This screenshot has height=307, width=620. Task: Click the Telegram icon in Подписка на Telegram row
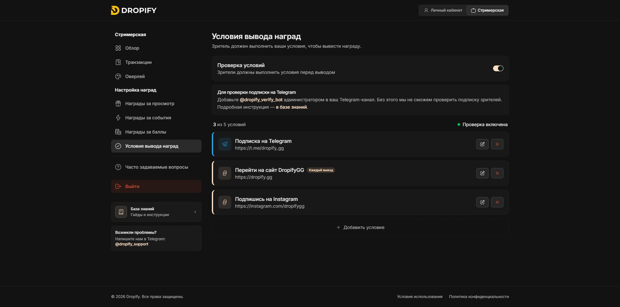click(x=225, y=144)
